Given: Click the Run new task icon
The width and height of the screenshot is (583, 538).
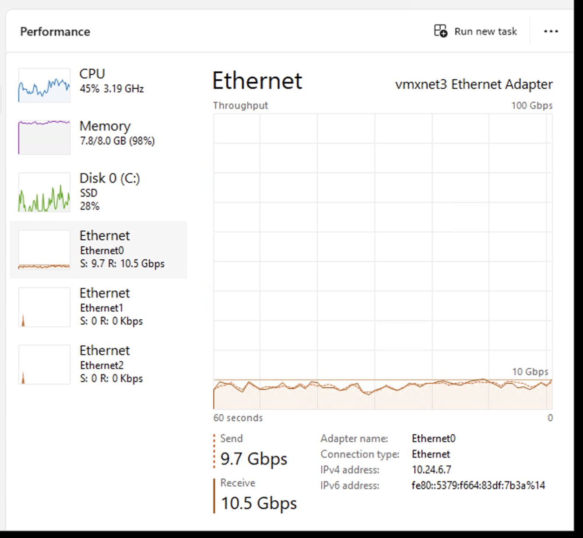Looking at the screenshot, I should tap(440, 31).
